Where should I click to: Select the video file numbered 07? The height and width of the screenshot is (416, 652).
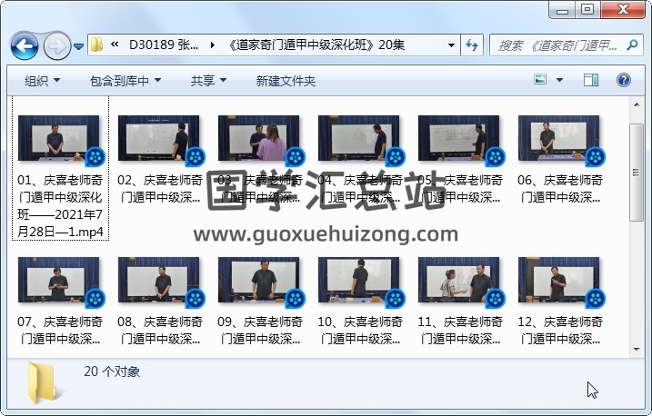[x=62, y=300]
